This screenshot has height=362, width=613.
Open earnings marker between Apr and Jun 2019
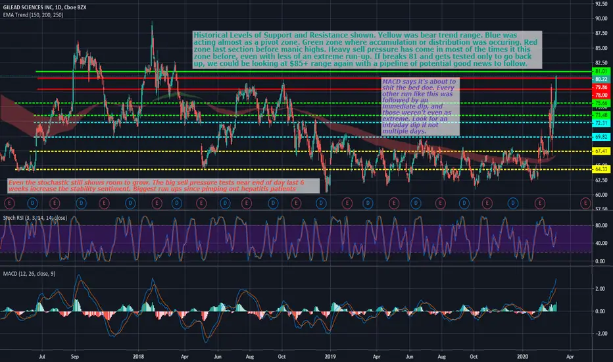pyautogui.click(x=394, y=203)
